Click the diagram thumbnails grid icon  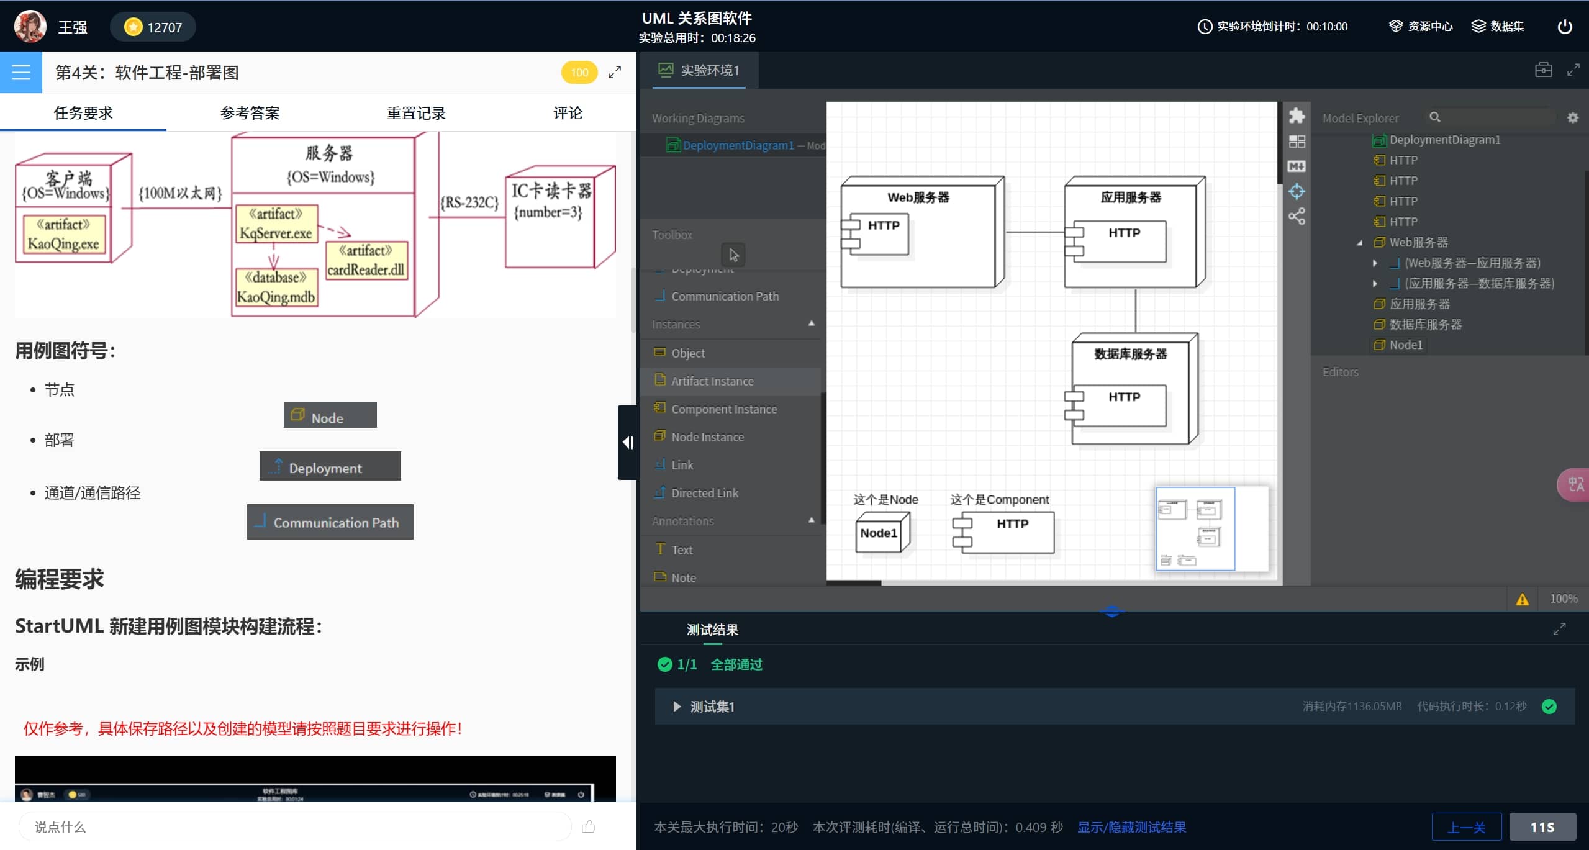coord(1297,142)
